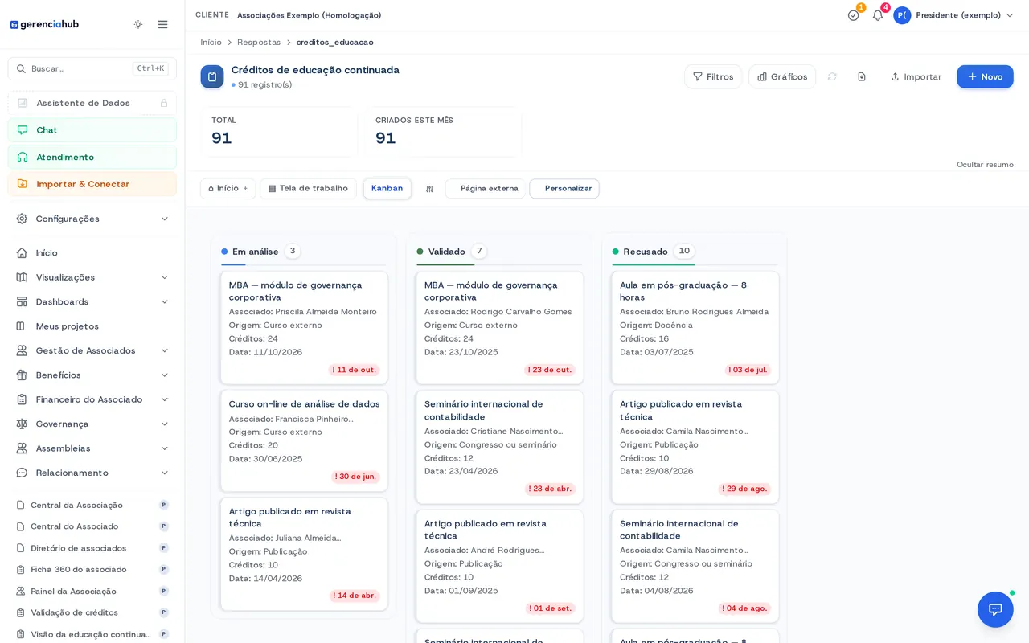Open the hamburger menu in the sidebar header
The width and height of the screenshot is (1029, 643).
[x=162, y=24]
